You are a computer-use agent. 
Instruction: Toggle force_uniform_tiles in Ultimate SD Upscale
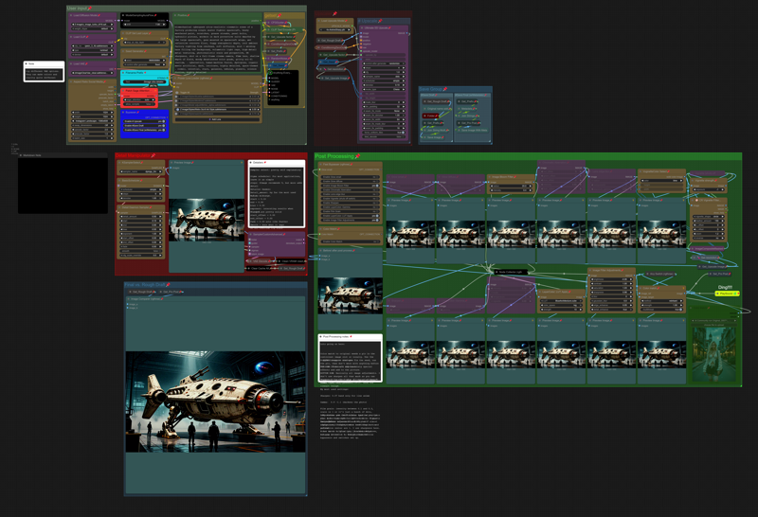384,133
